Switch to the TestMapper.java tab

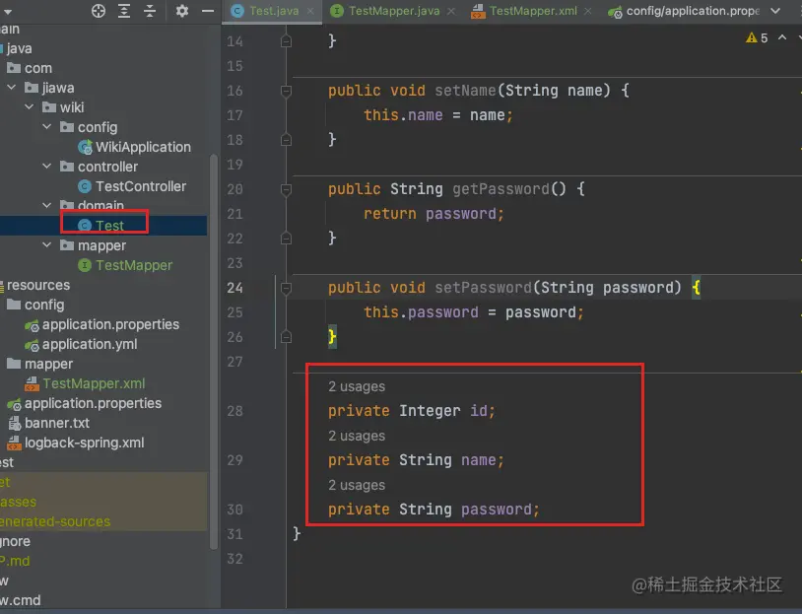coord(394,11)
